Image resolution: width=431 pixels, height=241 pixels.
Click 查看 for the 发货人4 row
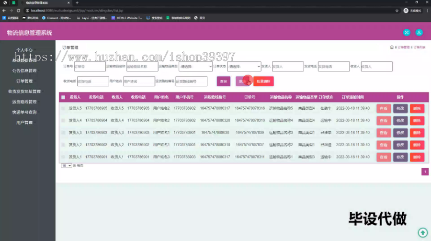point(384,121)
